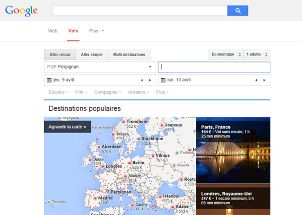Switch to the Web tab
302x215 pixels.
[x=53, y=31]
